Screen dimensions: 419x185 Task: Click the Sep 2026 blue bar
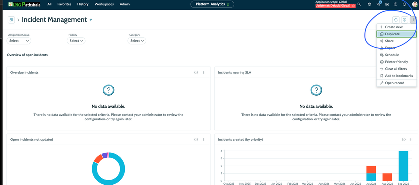[x=403, y=166]
